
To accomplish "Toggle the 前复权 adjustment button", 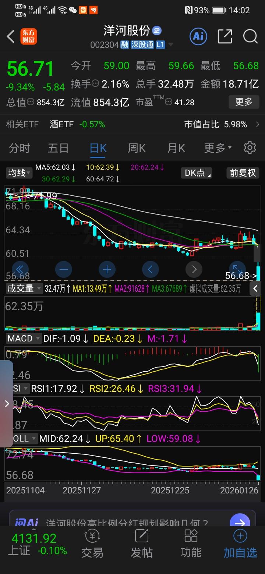I will [x=243, y=173].
